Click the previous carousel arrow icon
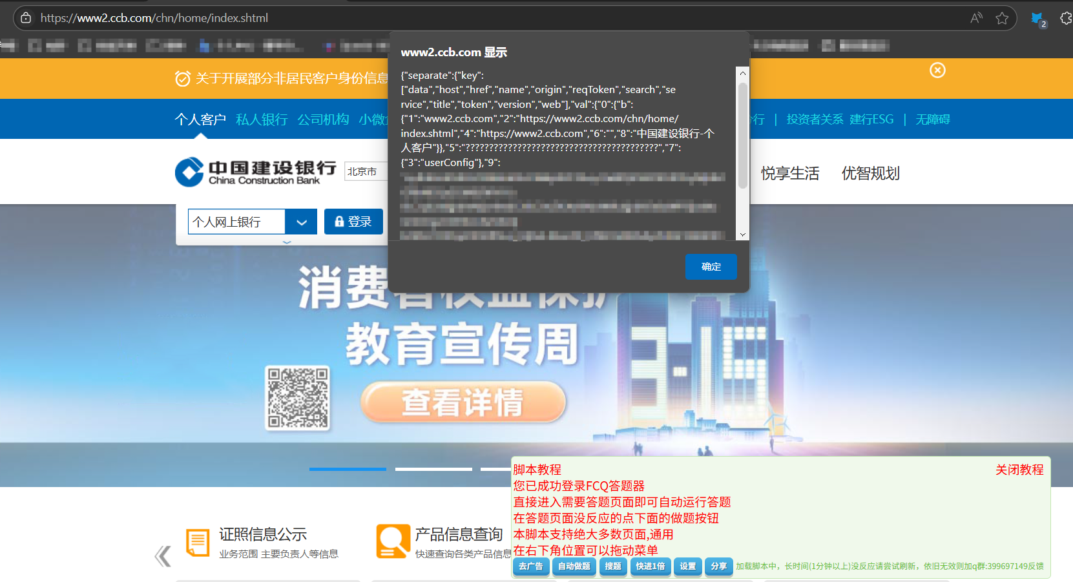Viewport: 1073px width, 582px height. tap(163, 556)
